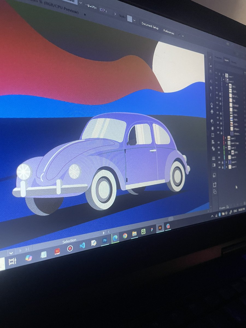Click the red record-circle taskbar icon
This screenshot has width=246, height=328.
[70, 248]
